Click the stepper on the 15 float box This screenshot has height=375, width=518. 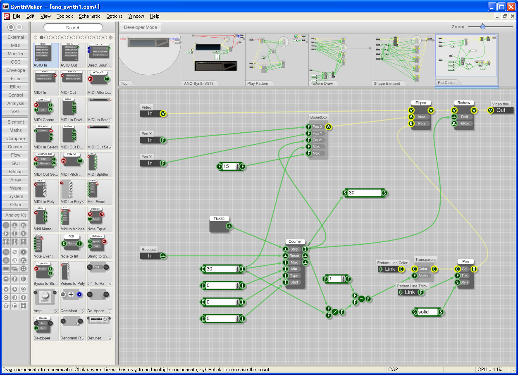click(x=237, y=167)
